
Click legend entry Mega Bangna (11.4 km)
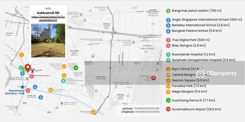click(189, 91)
